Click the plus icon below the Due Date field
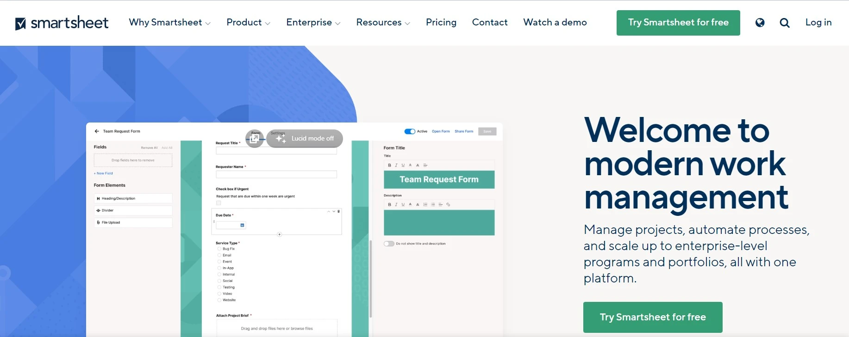The image size is (849, 337). [279, 234]
